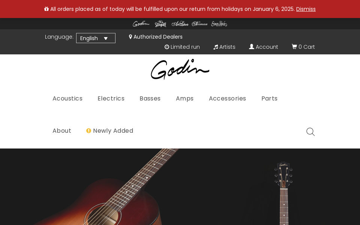Click the shopping cart icon
360x225 pixels.
(295, 46)
